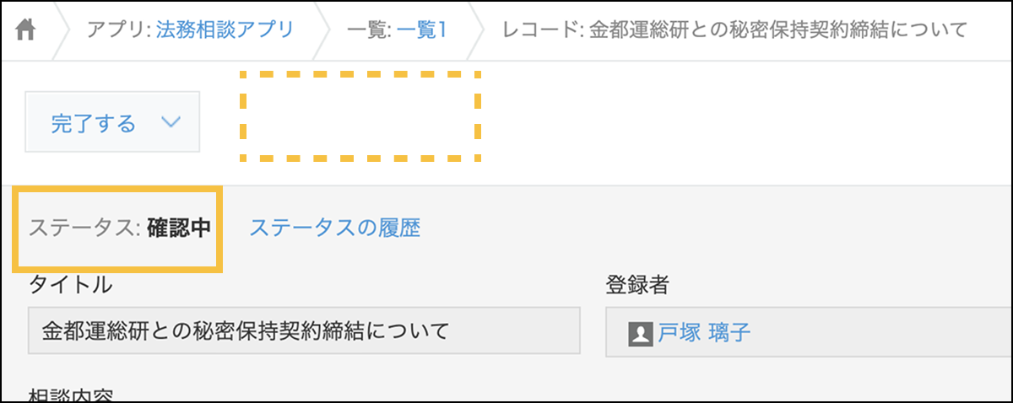1013x403 pixels.
Task: Expand the 完了する dropdown arrow
Action: click(x=171, y=122)
